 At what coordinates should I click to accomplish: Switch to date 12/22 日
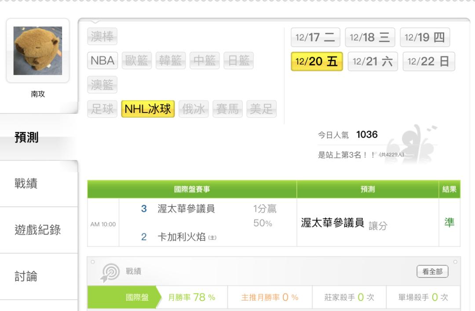point(429,61)
